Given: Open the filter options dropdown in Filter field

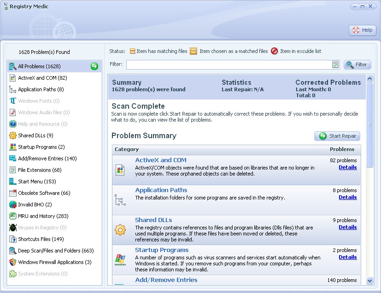Looking at the screenshot, I should pos(335,64).
